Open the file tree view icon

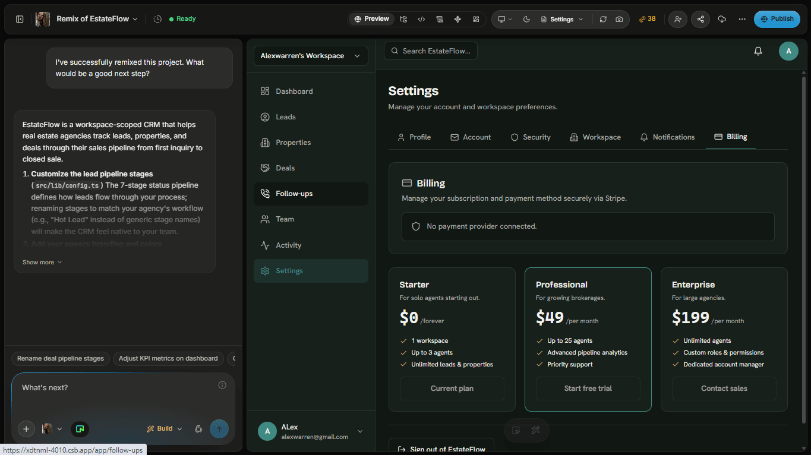(403, 19)
